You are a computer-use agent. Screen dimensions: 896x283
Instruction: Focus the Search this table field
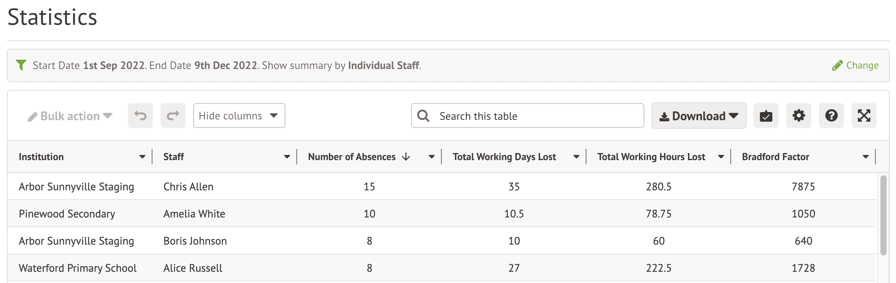click(537, 116)
